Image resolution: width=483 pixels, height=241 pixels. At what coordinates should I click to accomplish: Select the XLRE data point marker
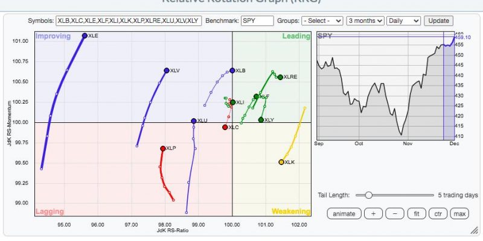(x=280, y=77)
